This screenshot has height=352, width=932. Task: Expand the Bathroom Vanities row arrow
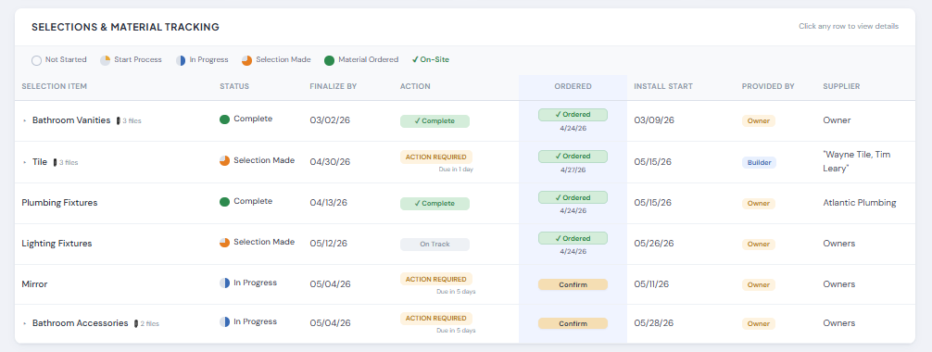(25, 120)
